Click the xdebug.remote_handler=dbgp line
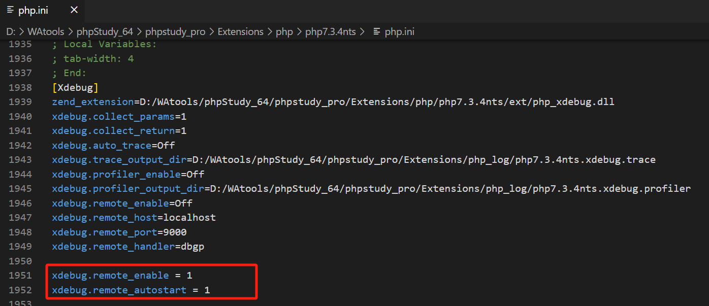709x306 pixels. click(128, 247)
